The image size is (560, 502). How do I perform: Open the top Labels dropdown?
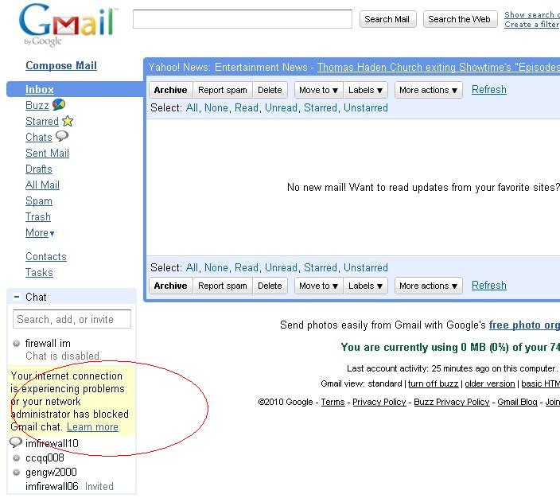[365, 90]
